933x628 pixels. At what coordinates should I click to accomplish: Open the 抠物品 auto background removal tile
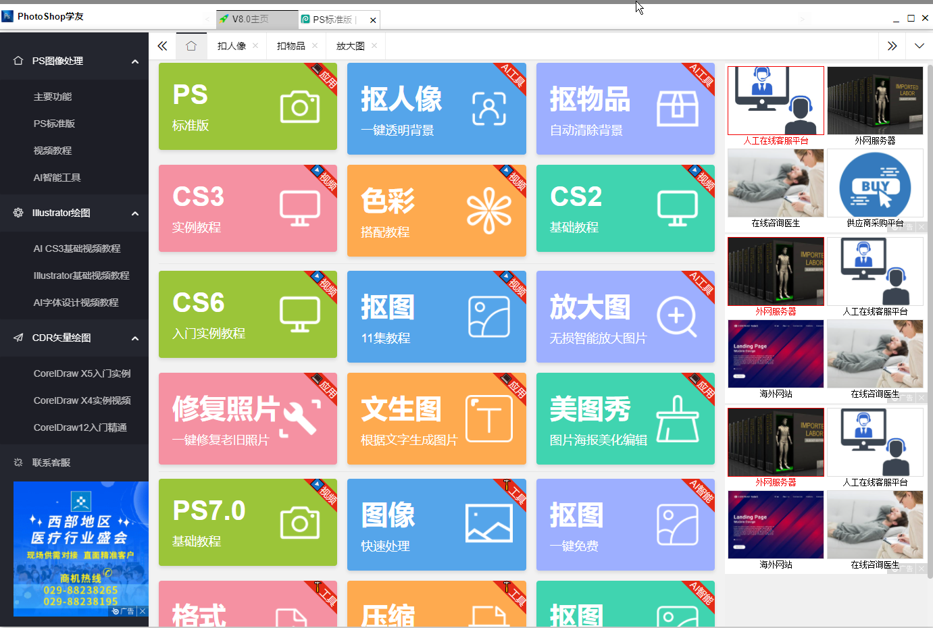(x=626, y=109)
